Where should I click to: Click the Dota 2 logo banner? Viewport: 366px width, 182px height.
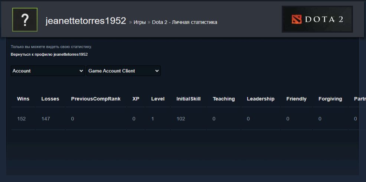317,19
